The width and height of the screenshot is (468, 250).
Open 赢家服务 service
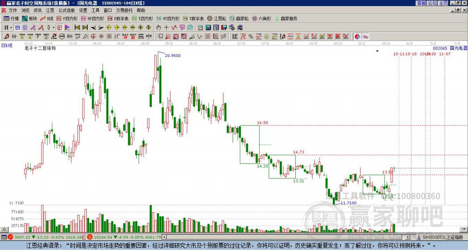[286, 18]
